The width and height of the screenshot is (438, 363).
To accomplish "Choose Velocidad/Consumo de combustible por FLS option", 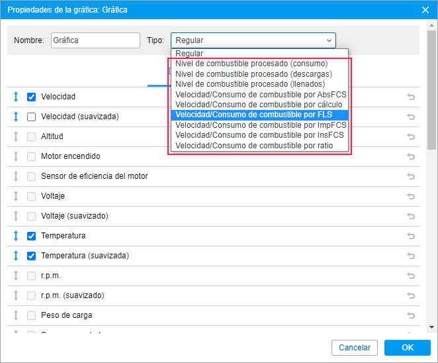I will click(254, 115).
